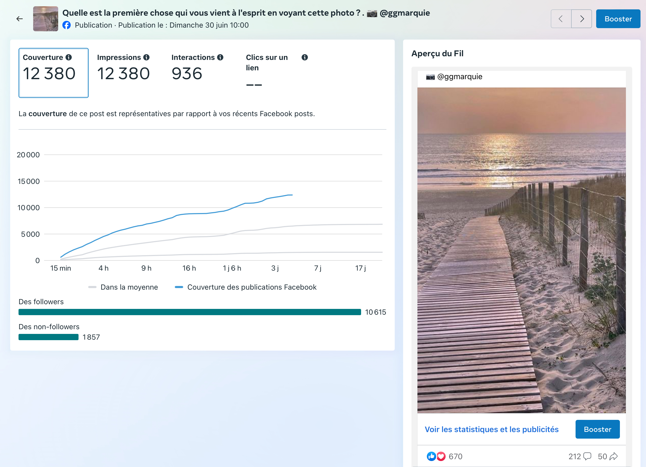Click the Des non-followers bar
The height and width of the screenshot is (467, 646).
tap(49, 337)
